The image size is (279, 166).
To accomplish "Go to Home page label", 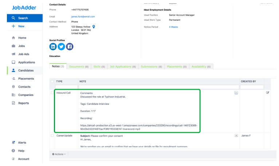I will pos(22,38).
